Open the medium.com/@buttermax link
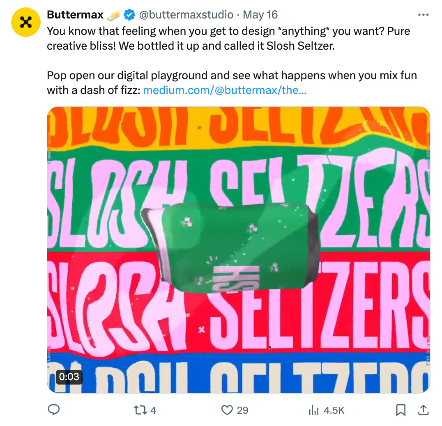The image size is (442, 426). click(225, 90)
